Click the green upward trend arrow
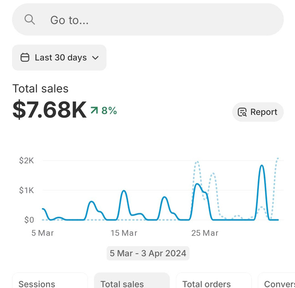Image resolution: width=295 pixels, height=288 pixels. [94, 110]
